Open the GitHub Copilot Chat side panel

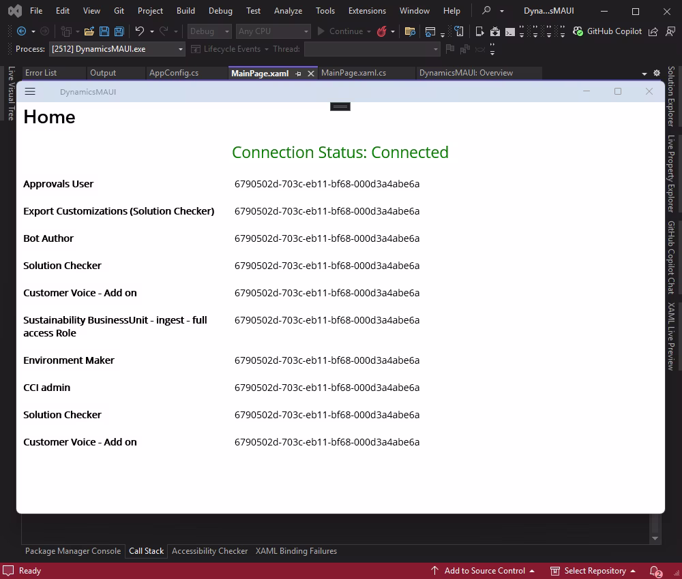click(671, 257)
